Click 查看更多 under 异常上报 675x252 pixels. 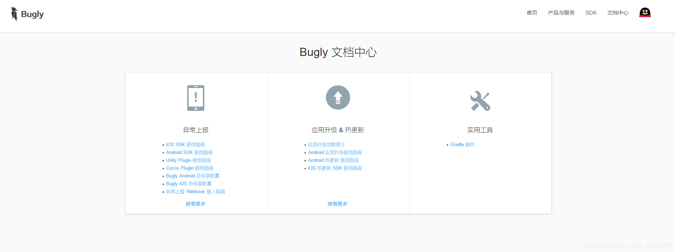point(195,204)
